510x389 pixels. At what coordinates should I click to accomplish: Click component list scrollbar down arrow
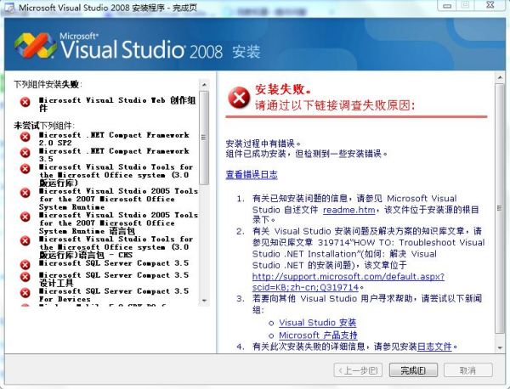pos(204,301)
